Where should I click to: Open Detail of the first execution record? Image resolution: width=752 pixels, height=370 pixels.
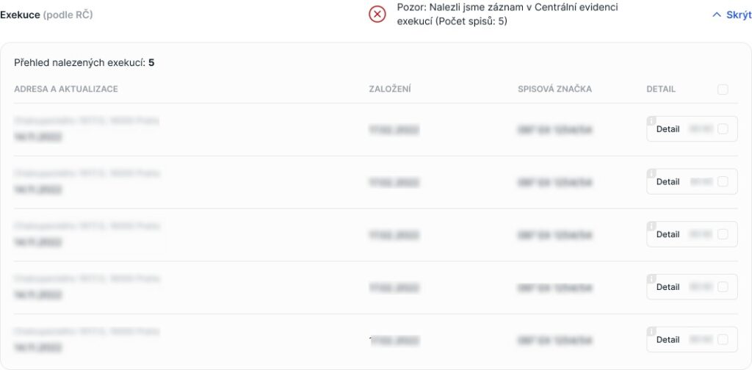point(668,129)
